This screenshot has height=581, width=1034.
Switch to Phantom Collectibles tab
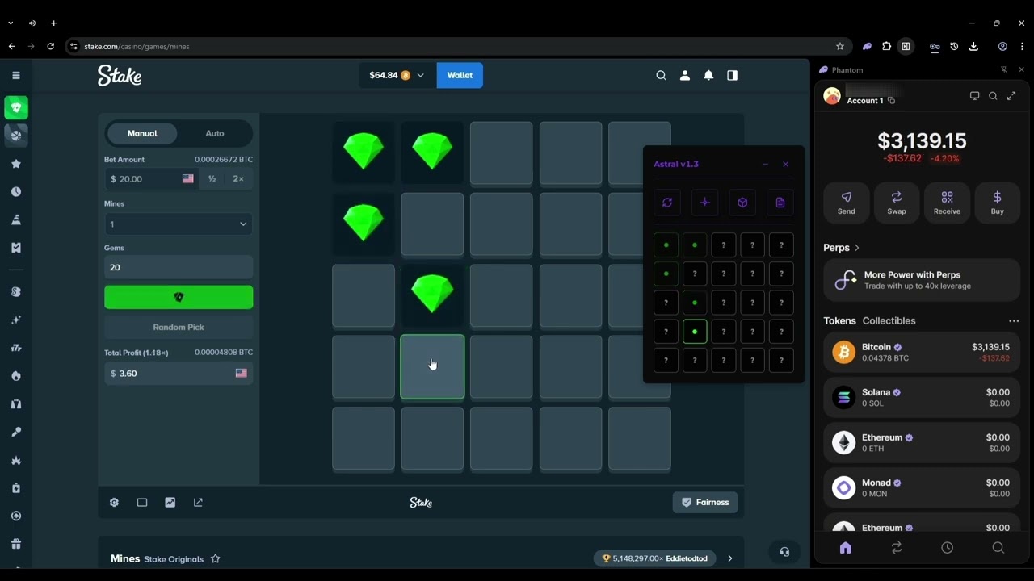[889, 321]
